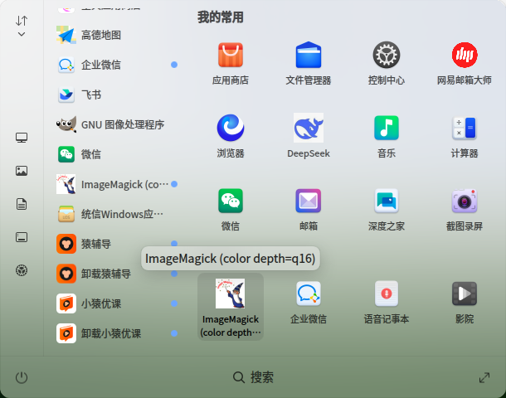
Task: Click the 搜索 search field
Action: [x=253, y=377]
